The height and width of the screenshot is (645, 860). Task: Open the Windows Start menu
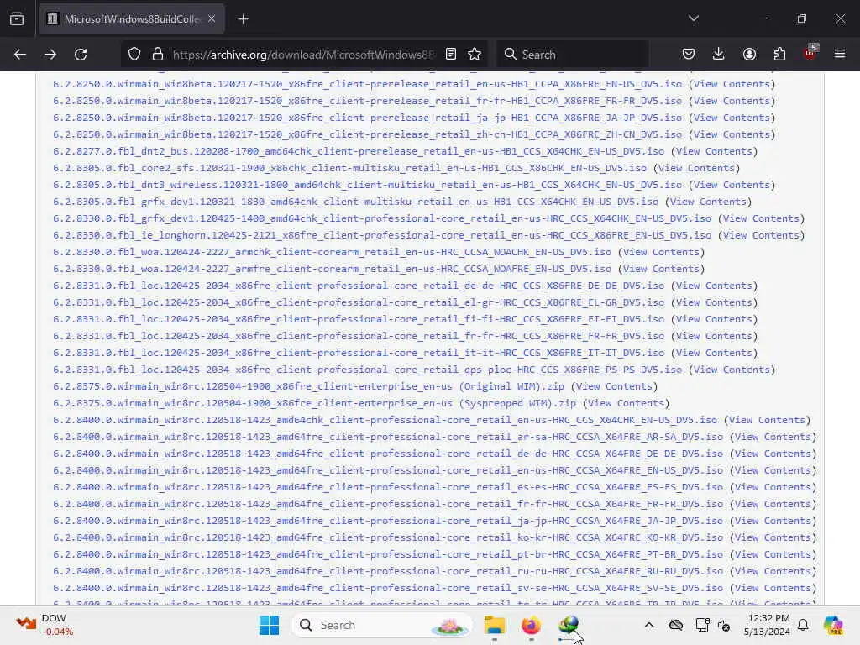269,625
